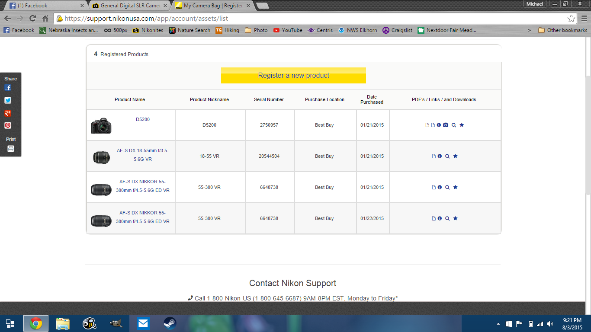Open File Explorer from the taskbar
The width and height of the screenshot is (591, 332).
pyautogui.click(x=62, y=324)
